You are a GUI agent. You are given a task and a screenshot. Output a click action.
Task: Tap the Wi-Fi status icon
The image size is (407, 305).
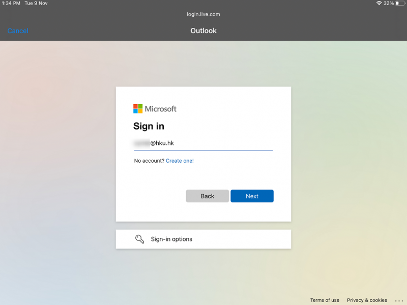click(379, 3)
